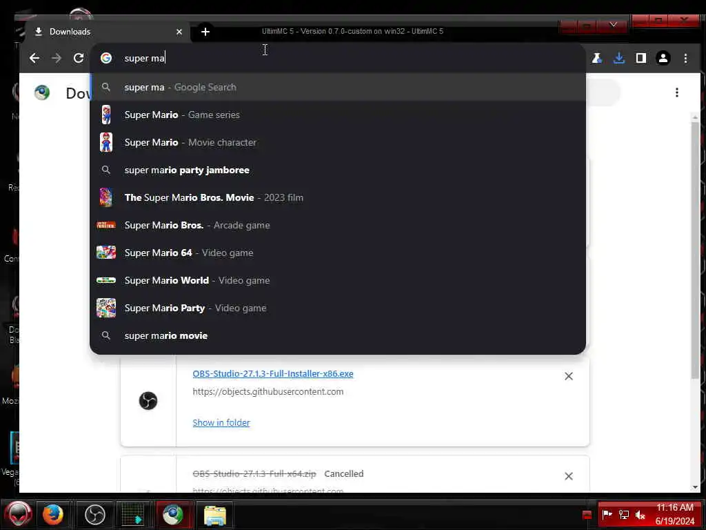Select 'super ma - Google Search' suggestion

338,87
